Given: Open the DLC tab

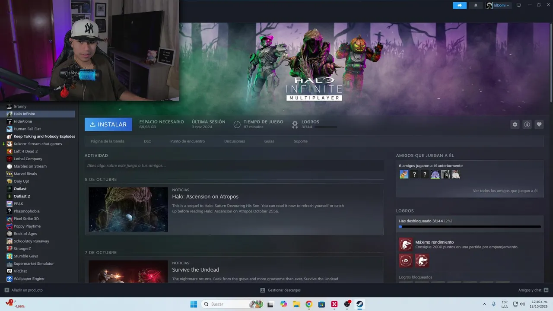Looking at the screenshot, I should 147,141.
